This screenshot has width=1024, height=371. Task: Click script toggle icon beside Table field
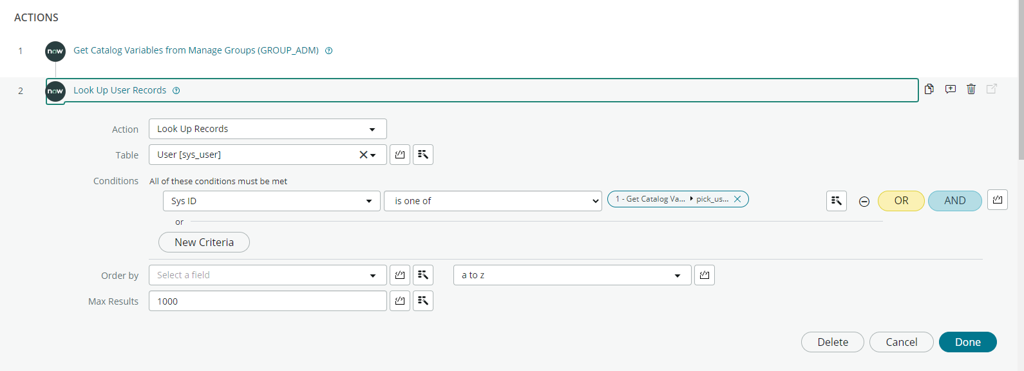[400, 155]
